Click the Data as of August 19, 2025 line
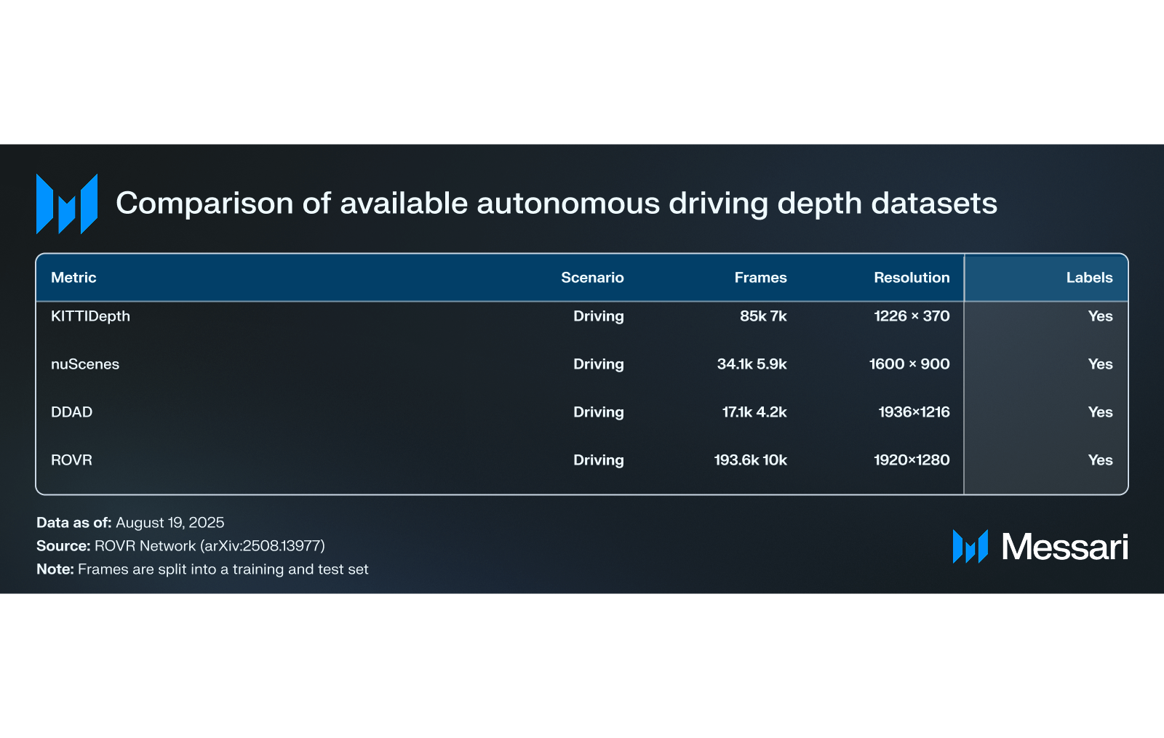This screenshot has height=738, width=1164. (x=130, y=523)
